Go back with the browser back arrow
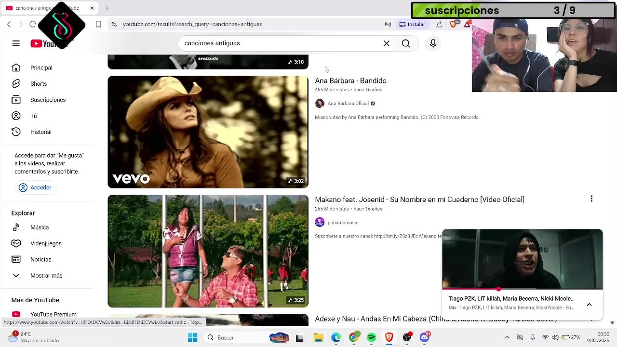Viewport: 617px width, 347px height. coord(9,24)
